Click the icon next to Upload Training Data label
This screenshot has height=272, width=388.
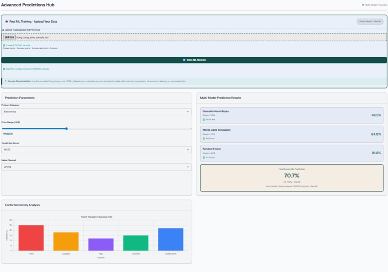tap(3, 30)
